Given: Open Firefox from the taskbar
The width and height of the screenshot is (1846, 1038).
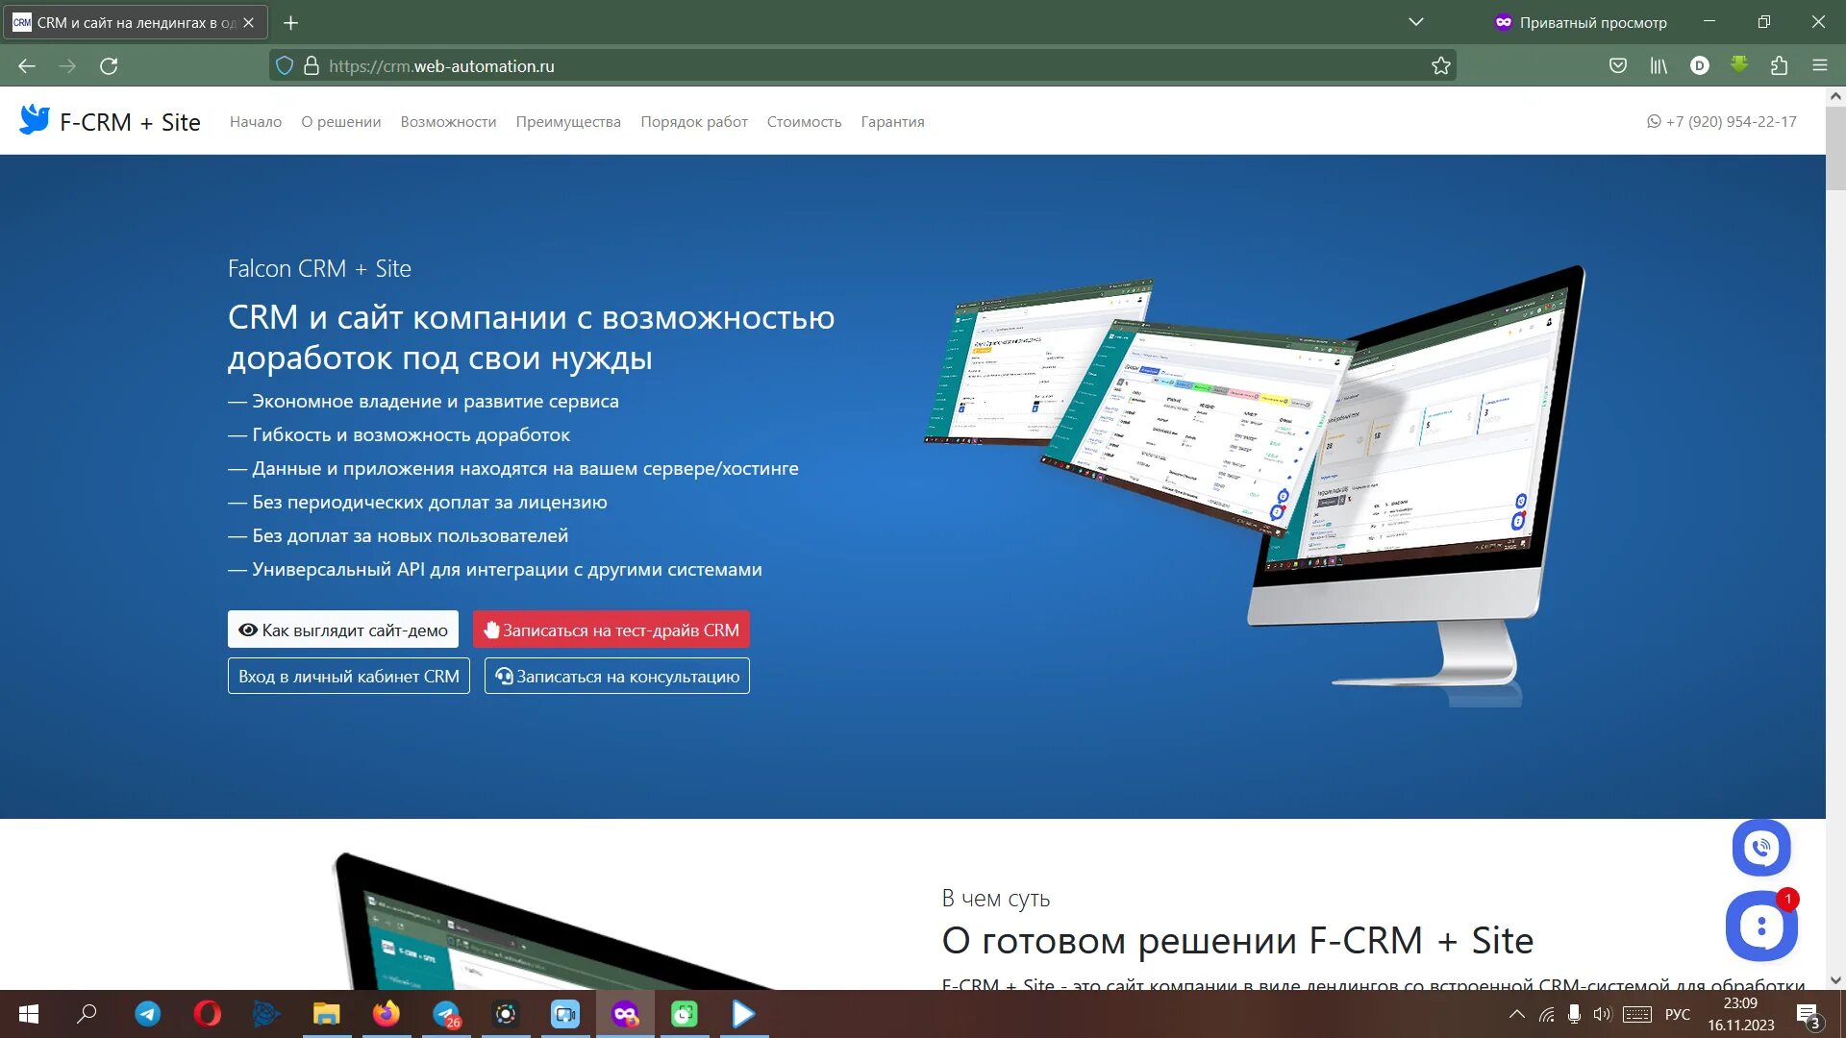Looking at the screenshot, I should pyautogui.click(x=386, y=1014).
